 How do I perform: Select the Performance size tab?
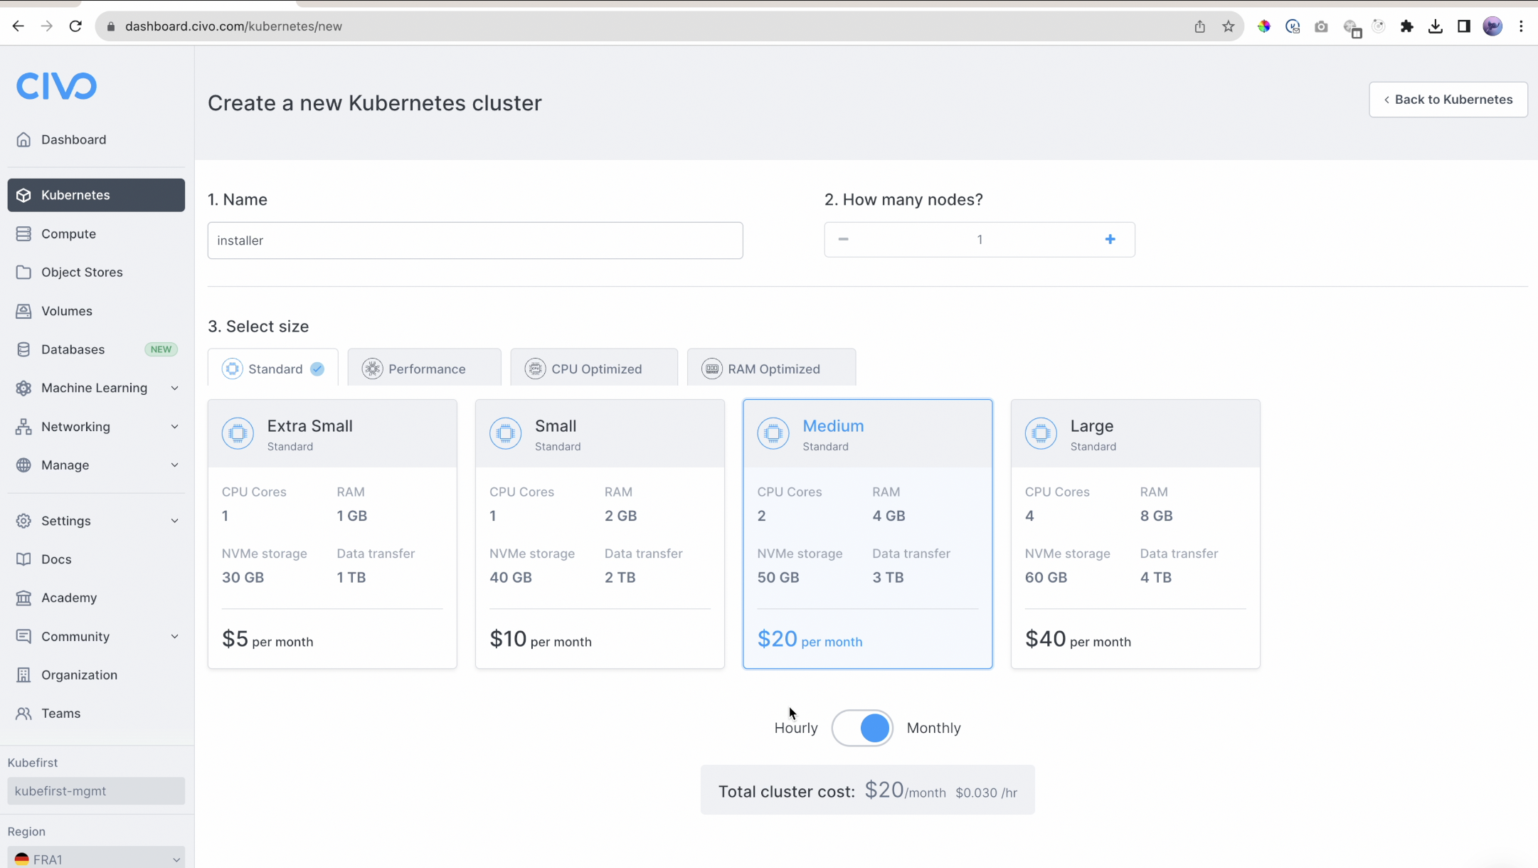pyautogui.click(x=427, y=369)
